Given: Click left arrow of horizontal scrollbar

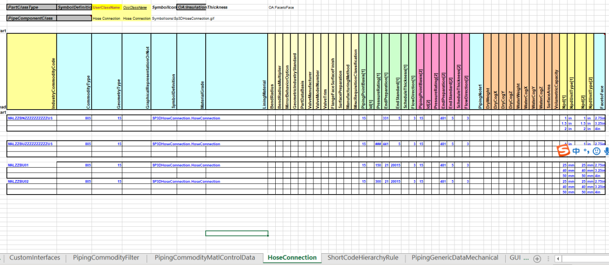Looking at the screenshot, I should click(558, 258).
